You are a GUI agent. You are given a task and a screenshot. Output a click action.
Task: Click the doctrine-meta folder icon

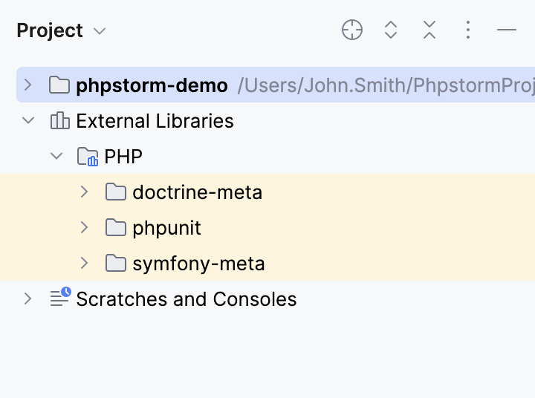116,192
